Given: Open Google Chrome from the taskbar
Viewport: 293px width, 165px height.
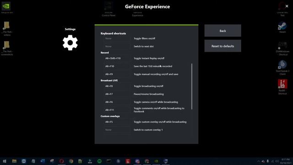Looking at the screenshot, I should click(x=71, y=161).
